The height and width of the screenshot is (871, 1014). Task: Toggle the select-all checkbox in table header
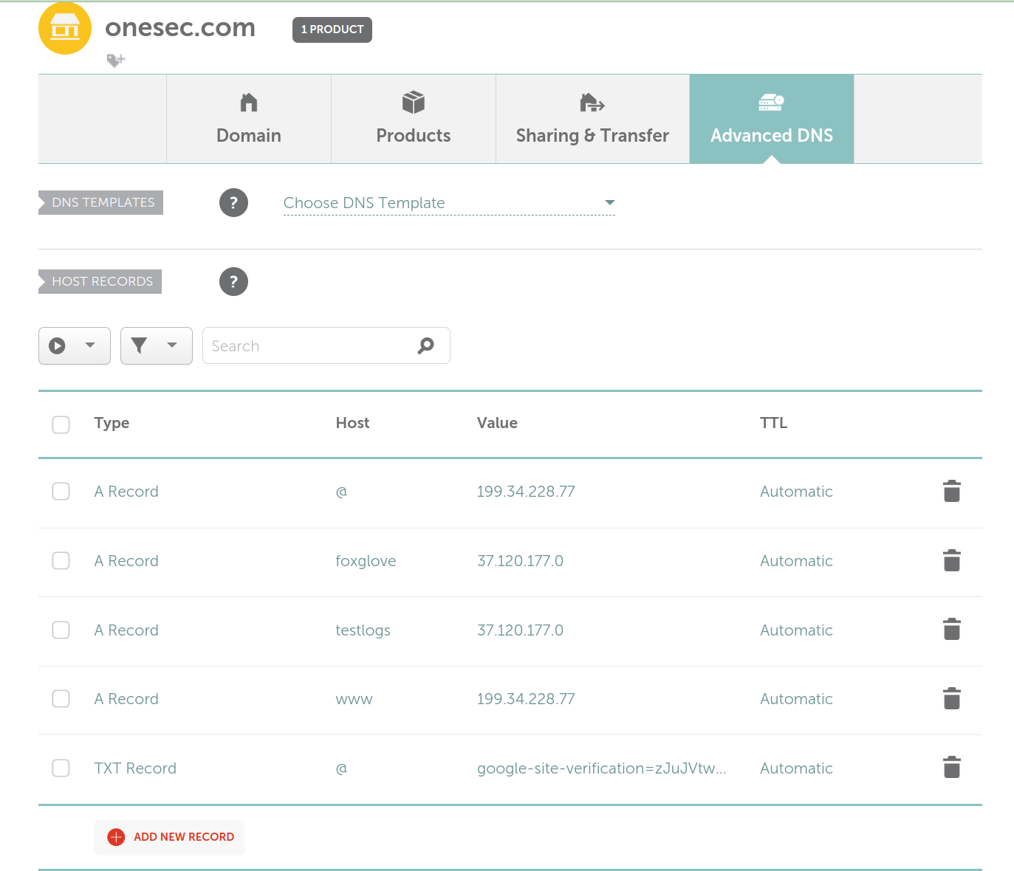[61, 424]
